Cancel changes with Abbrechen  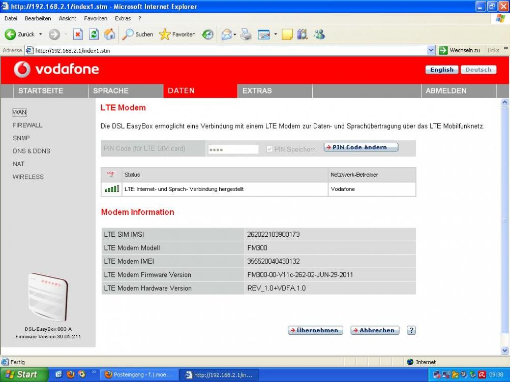(x=375, y=330)
